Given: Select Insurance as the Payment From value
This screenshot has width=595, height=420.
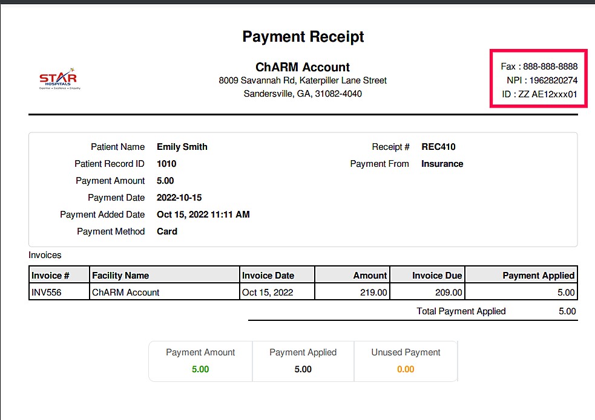Looking at the screenshot, I should pos(442,164).
